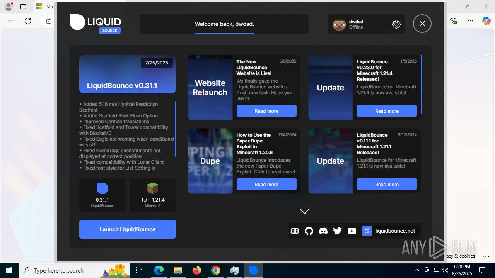Expand more news with down chevron

305,211
